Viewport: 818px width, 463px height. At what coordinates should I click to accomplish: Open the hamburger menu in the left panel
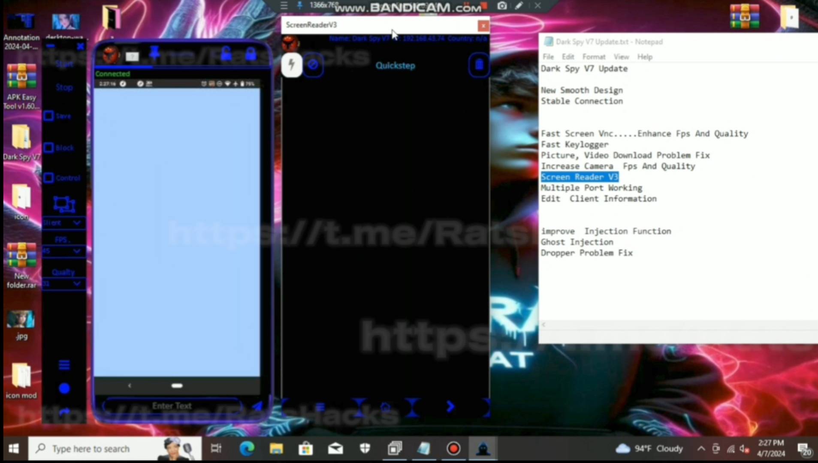coord(64,365)
